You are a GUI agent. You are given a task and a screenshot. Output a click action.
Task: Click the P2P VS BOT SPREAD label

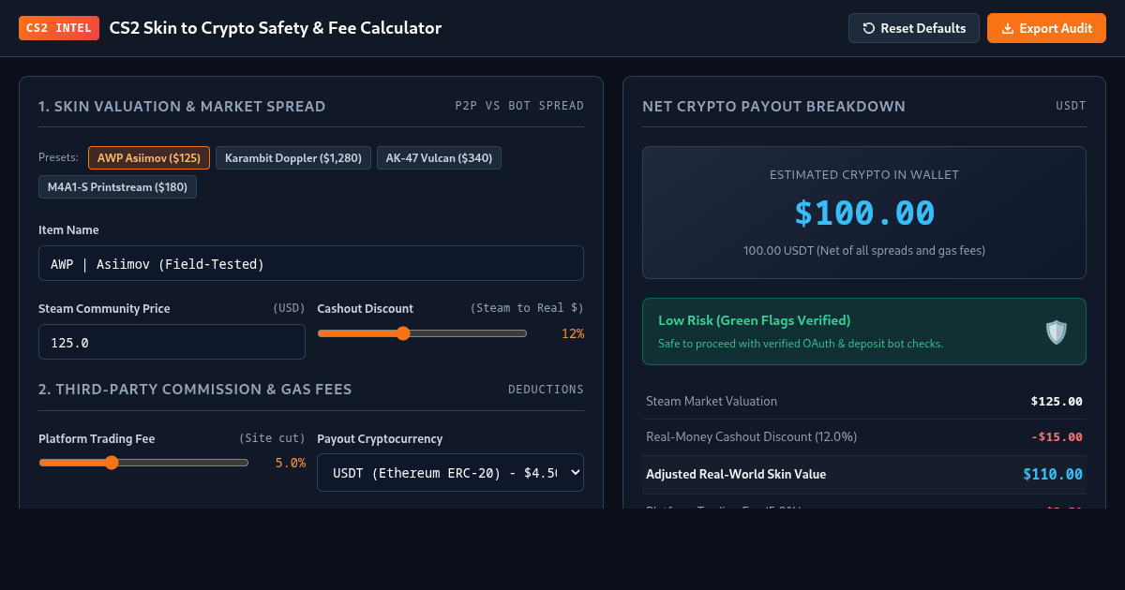click(x=519, y=106)
